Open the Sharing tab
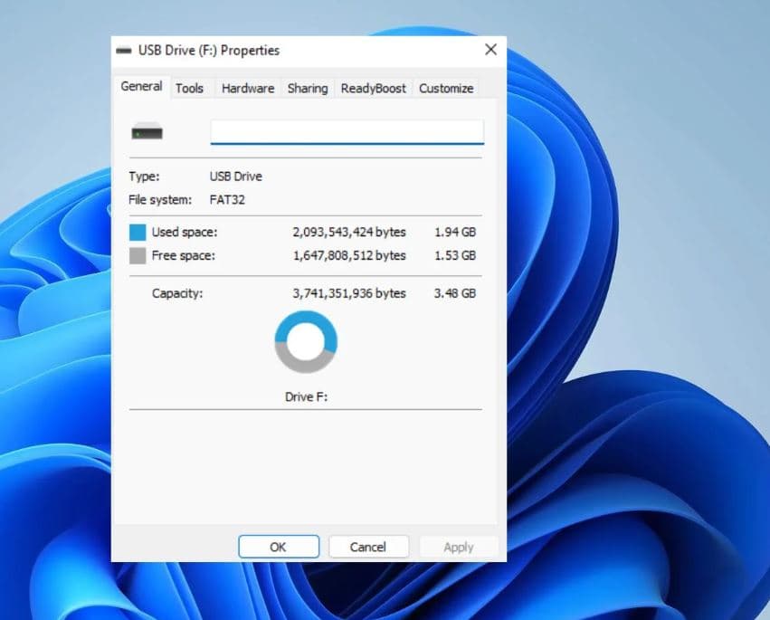 click(307, 88)
